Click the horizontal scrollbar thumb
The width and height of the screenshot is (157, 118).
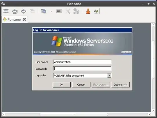point(74,115)
